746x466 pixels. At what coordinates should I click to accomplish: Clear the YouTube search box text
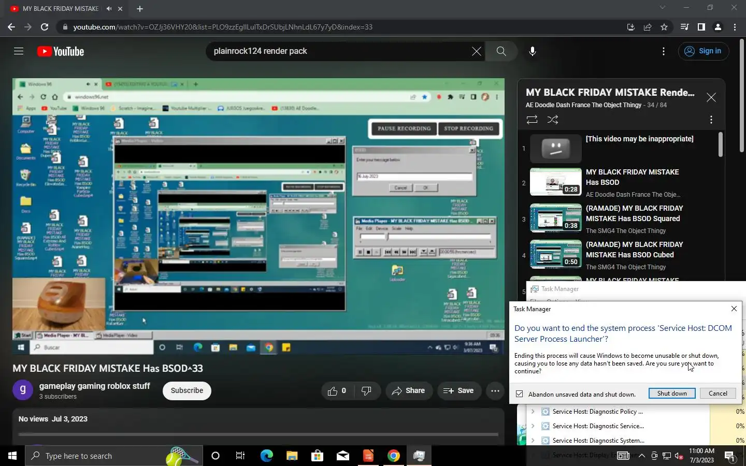tap(476, 51)
